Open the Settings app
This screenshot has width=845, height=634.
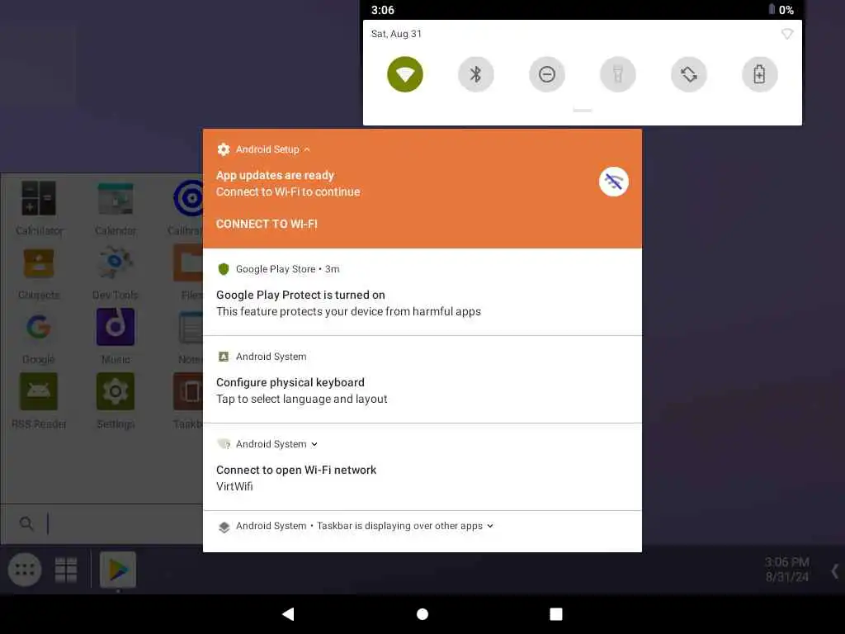(116, 402)
